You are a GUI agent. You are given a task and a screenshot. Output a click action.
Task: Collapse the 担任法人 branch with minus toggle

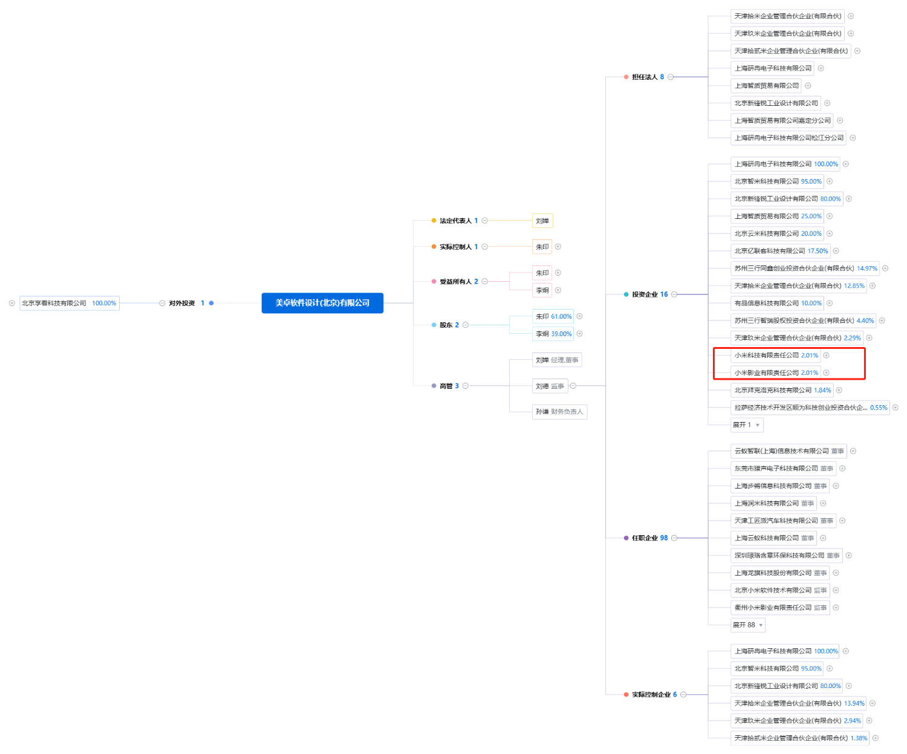pyautogui.click(x=671, y=77)
